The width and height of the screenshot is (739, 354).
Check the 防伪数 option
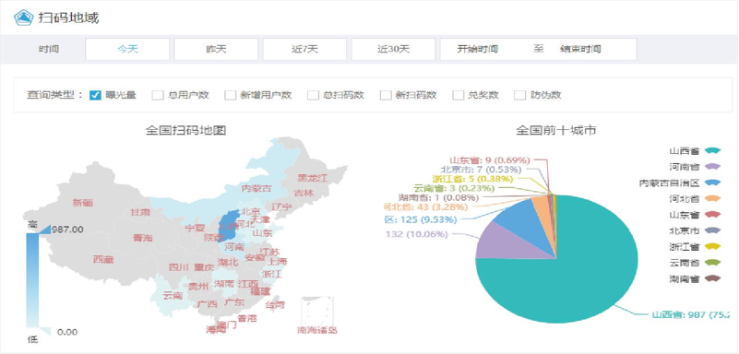pos(519,95)
